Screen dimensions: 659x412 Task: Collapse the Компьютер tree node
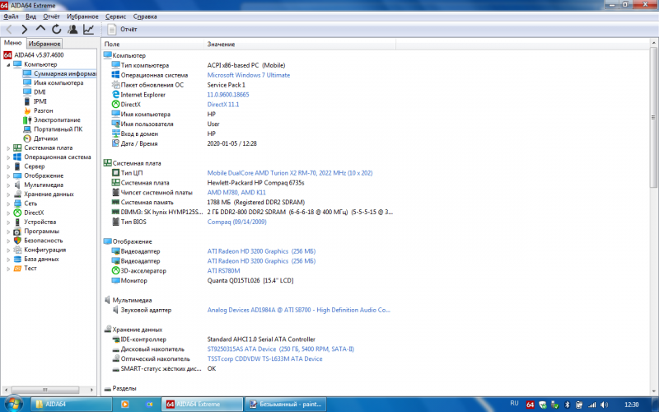click(x=8, y=64)
